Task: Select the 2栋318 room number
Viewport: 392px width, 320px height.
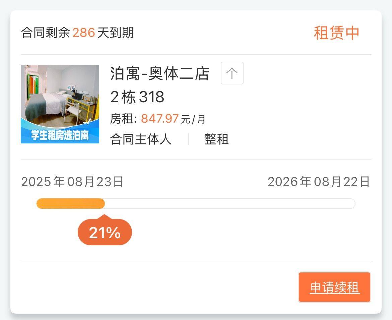Action: pyautogui.click(x=137, y=97)
